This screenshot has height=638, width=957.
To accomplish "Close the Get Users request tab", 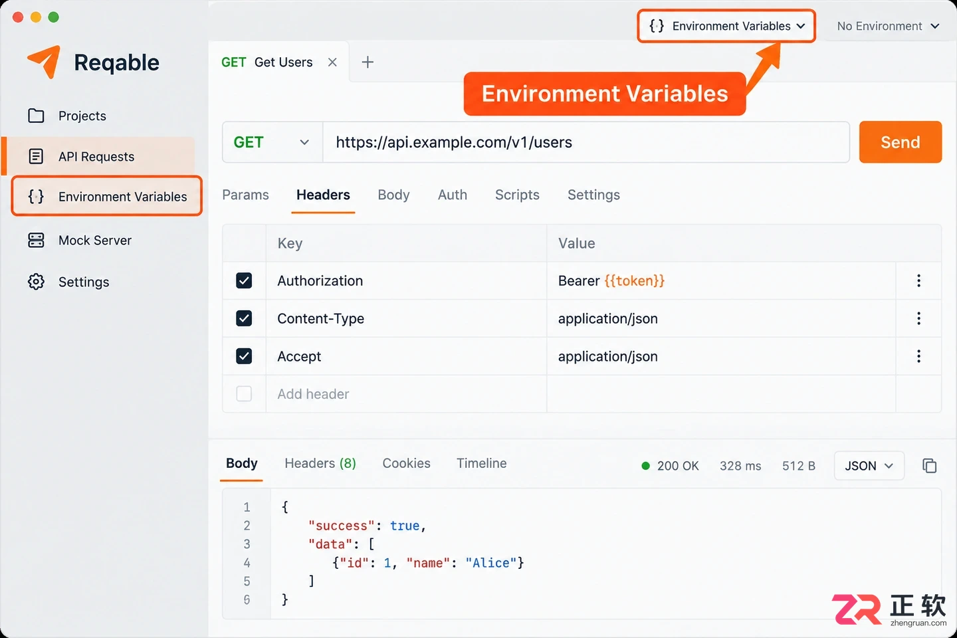I will (x=332, y=62).
